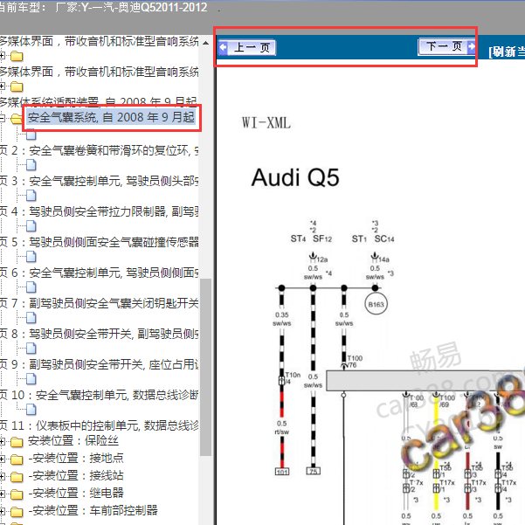Image resolution: width=525 pixels, height=525 pixels.
Task: Open 页 7：副驾驶员侧安全气囊关闭钥匙开关
Action: [99, 303]
